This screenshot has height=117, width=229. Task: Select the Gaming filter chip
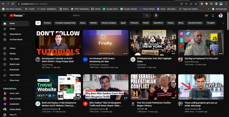47,23
